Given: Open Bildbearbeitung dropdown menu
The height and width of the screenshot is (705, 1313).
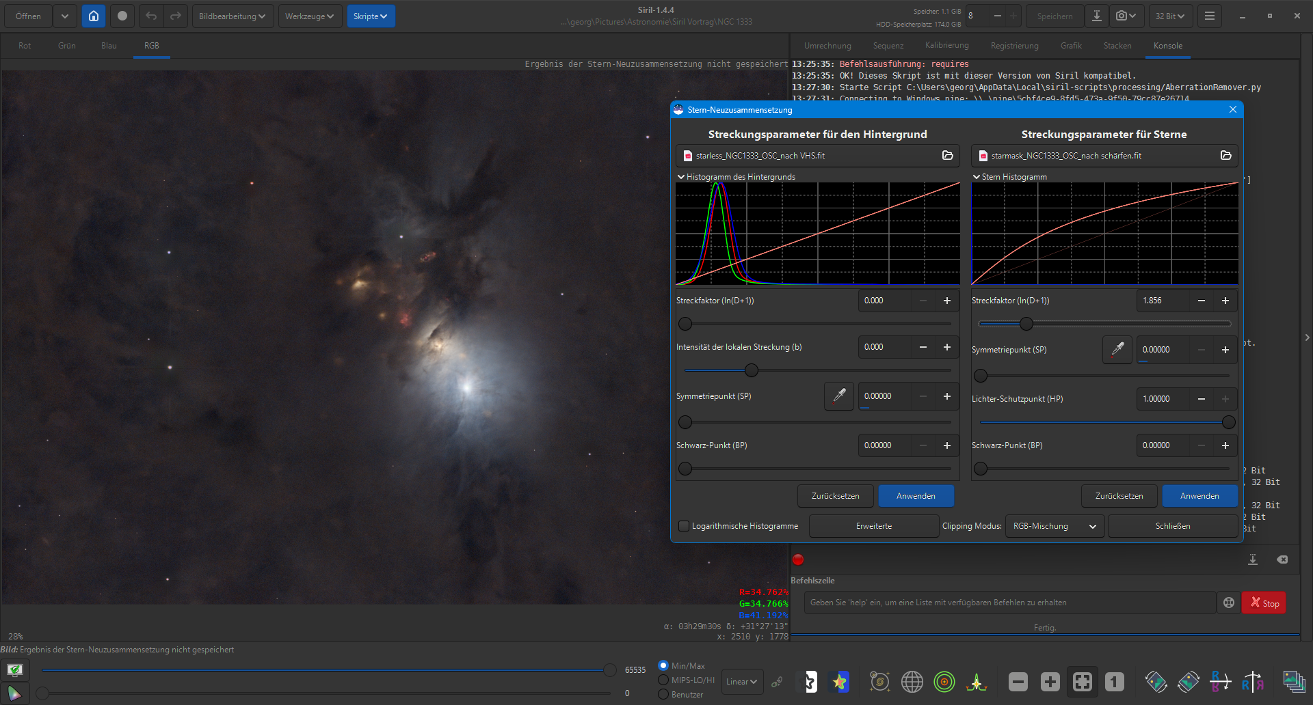Looking at the screenshot, I should (233, 16).
